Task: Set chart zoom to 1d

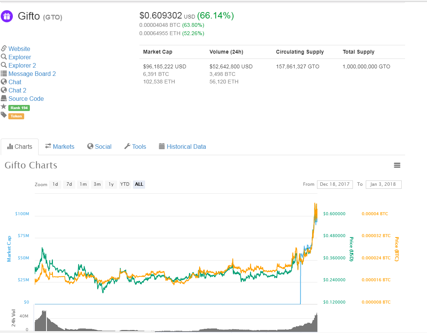Action: [x=55, y=184]
